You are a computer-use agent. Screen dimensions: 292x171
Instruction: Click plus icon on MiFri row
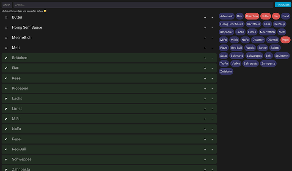(x=205, y=119)
